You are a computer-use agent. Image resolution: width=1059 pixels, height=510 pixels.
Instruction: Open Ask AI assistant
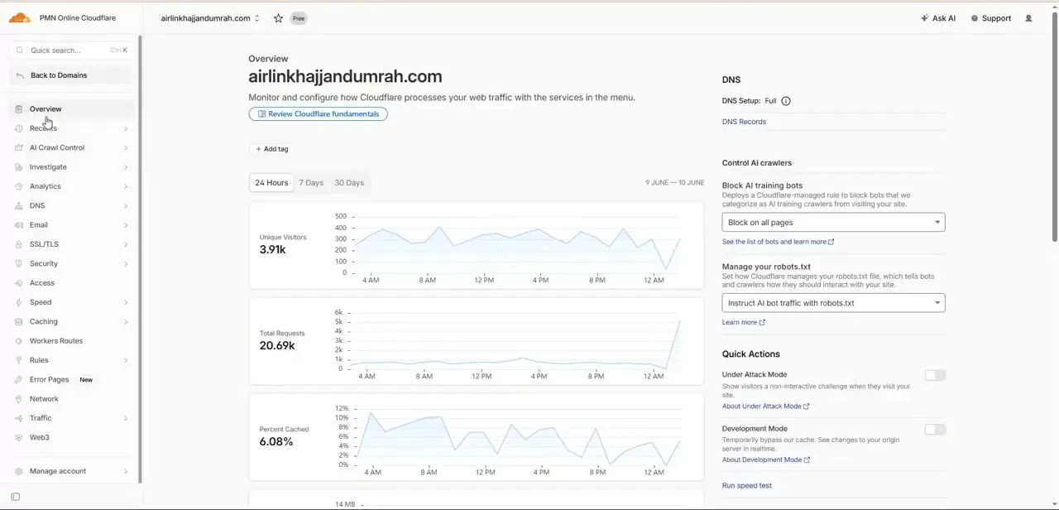pyautogui.click(x=938, y=18)
